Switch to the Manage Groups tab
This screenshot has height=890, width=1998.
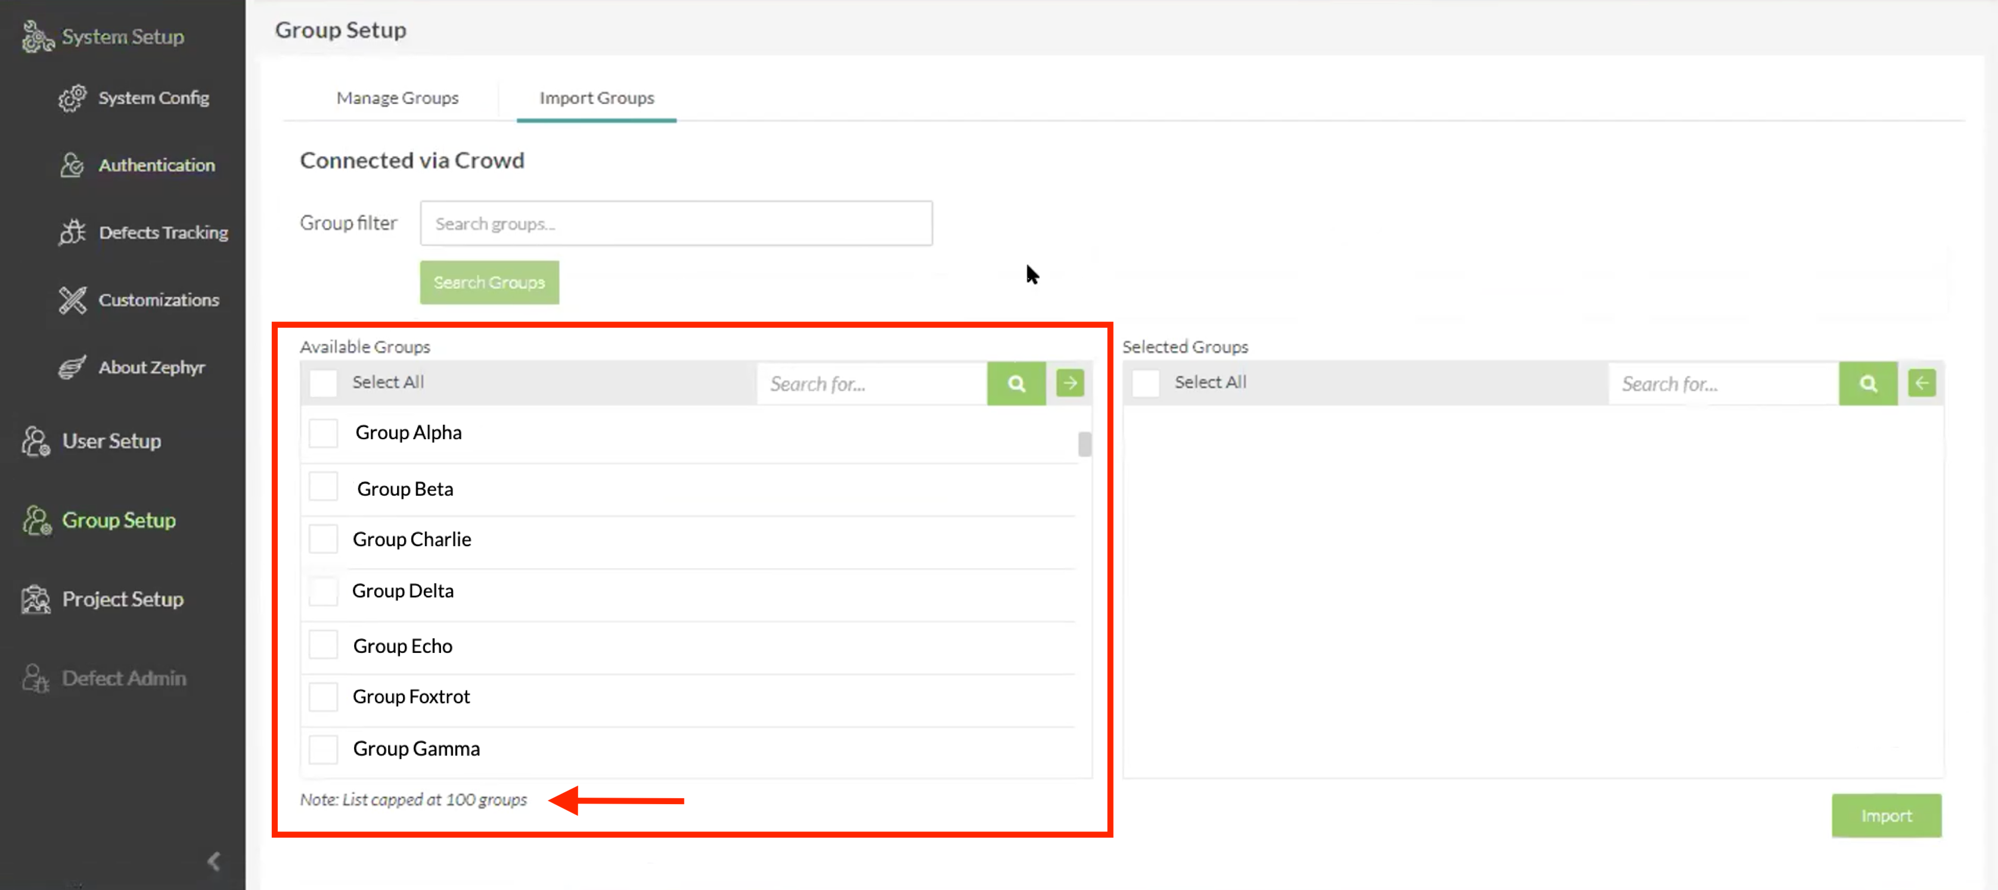[397, 98]
